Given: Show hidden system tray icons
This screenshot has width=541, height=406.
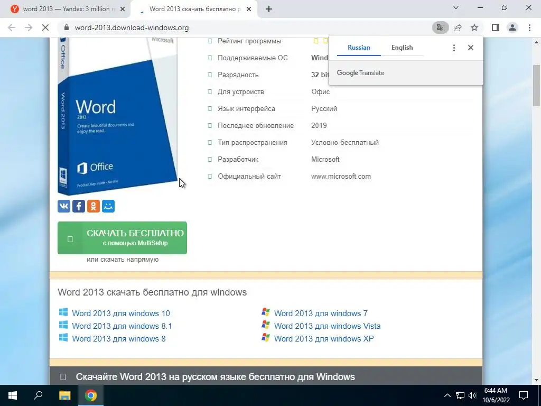Looking at the screenshot, I should (x=447, y=395).
